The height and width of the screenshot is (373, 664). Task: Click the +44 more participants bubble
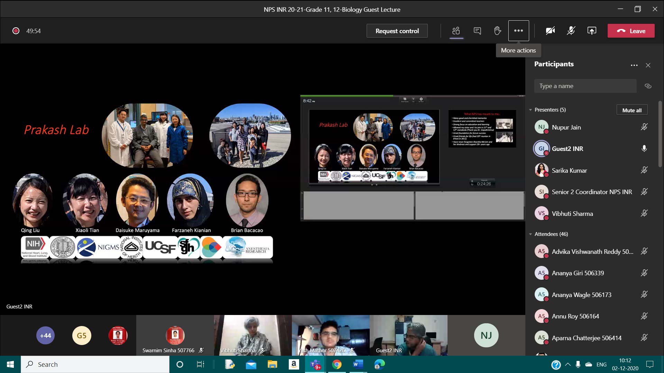(45, 335)
